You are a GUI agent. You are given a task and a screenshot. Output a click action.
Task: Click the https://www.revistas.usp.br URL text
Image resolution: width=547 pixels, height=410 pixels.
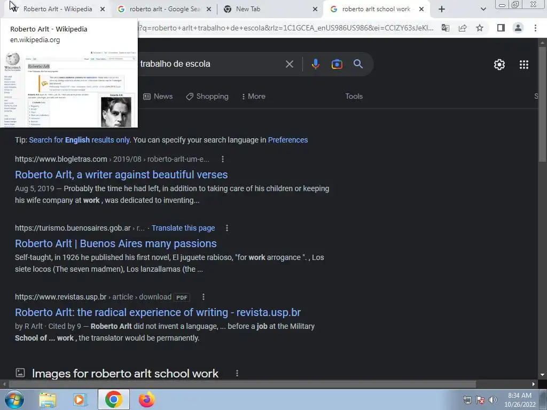pos(61,297)
